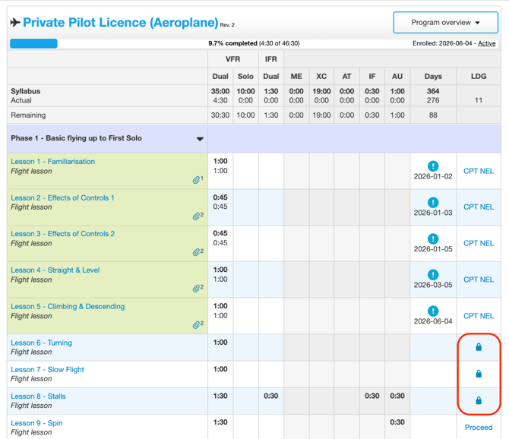Viewport: 509px width, 439px height.
Task: Click the lock icon for Lesson 6 Turning
Action: 479,347
